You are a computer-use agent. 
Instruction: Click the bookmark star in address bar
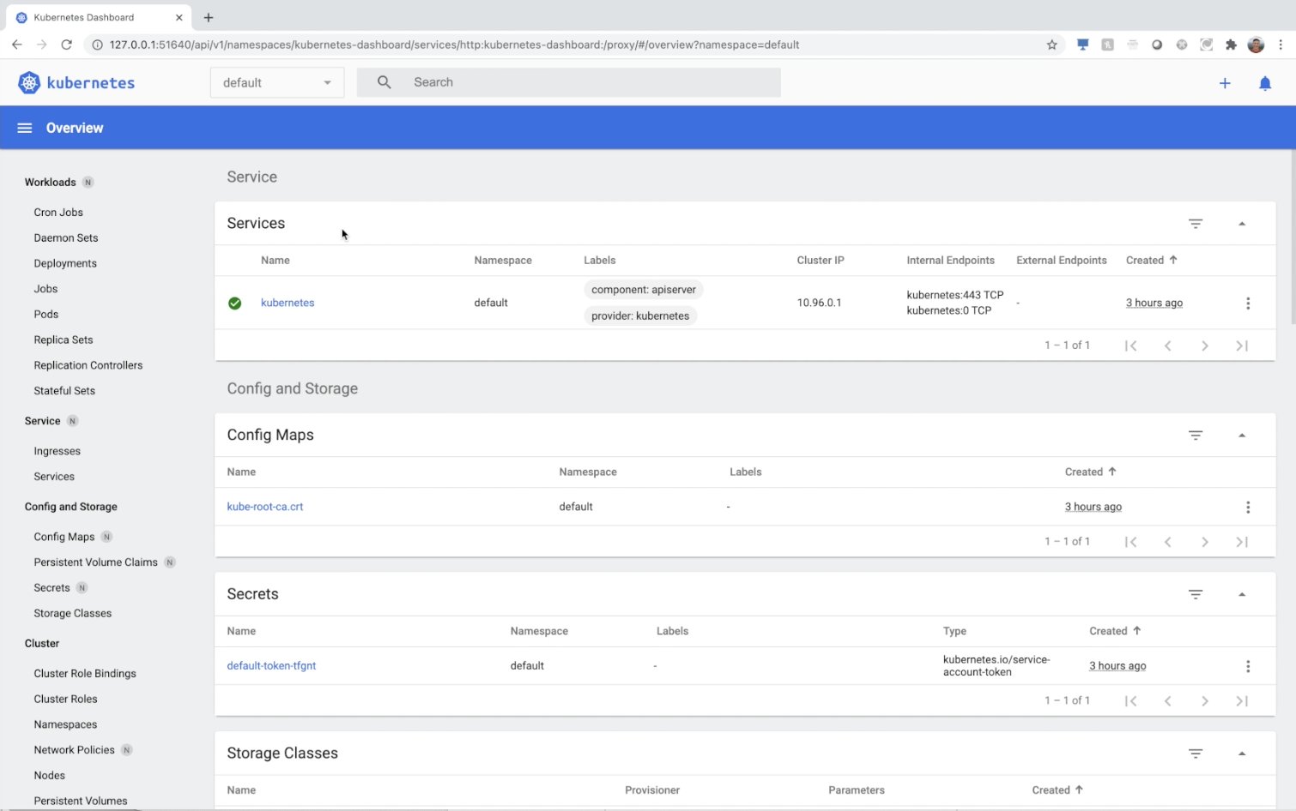pos(1052,45)
